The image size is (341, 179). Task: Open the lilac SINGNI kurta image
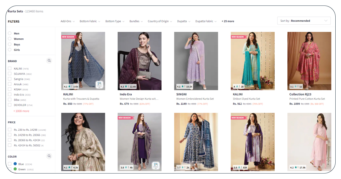196,61
